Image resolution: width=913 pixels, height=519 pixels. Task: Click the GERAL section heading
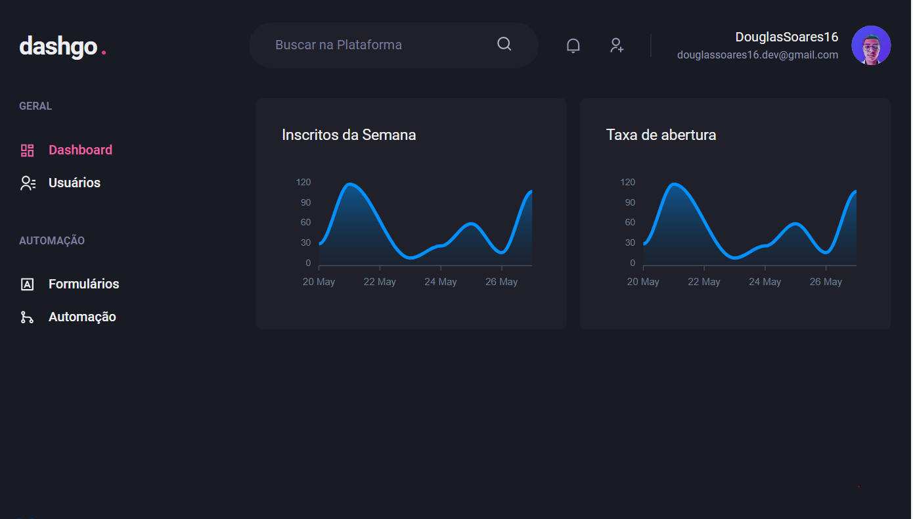(x=35, y=106)
